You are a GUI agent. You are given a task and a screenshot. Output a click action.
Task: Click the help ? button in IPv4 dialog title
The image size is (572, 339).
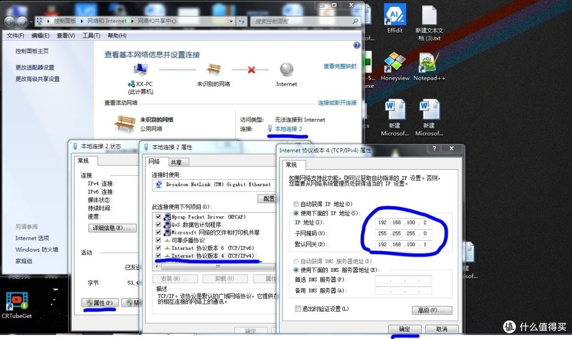coord(434,148)
